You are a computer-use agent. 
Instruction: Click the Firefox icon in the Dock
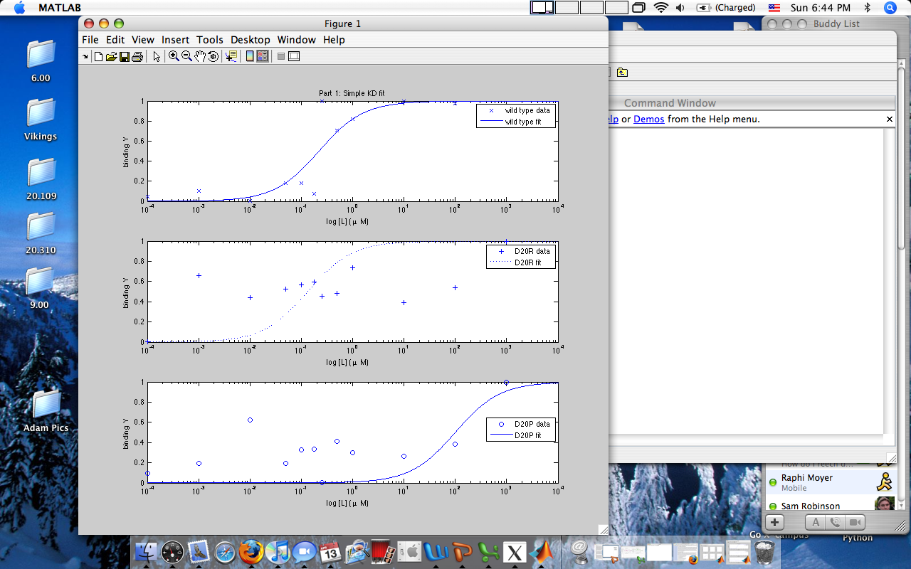[x=251, y=552]
